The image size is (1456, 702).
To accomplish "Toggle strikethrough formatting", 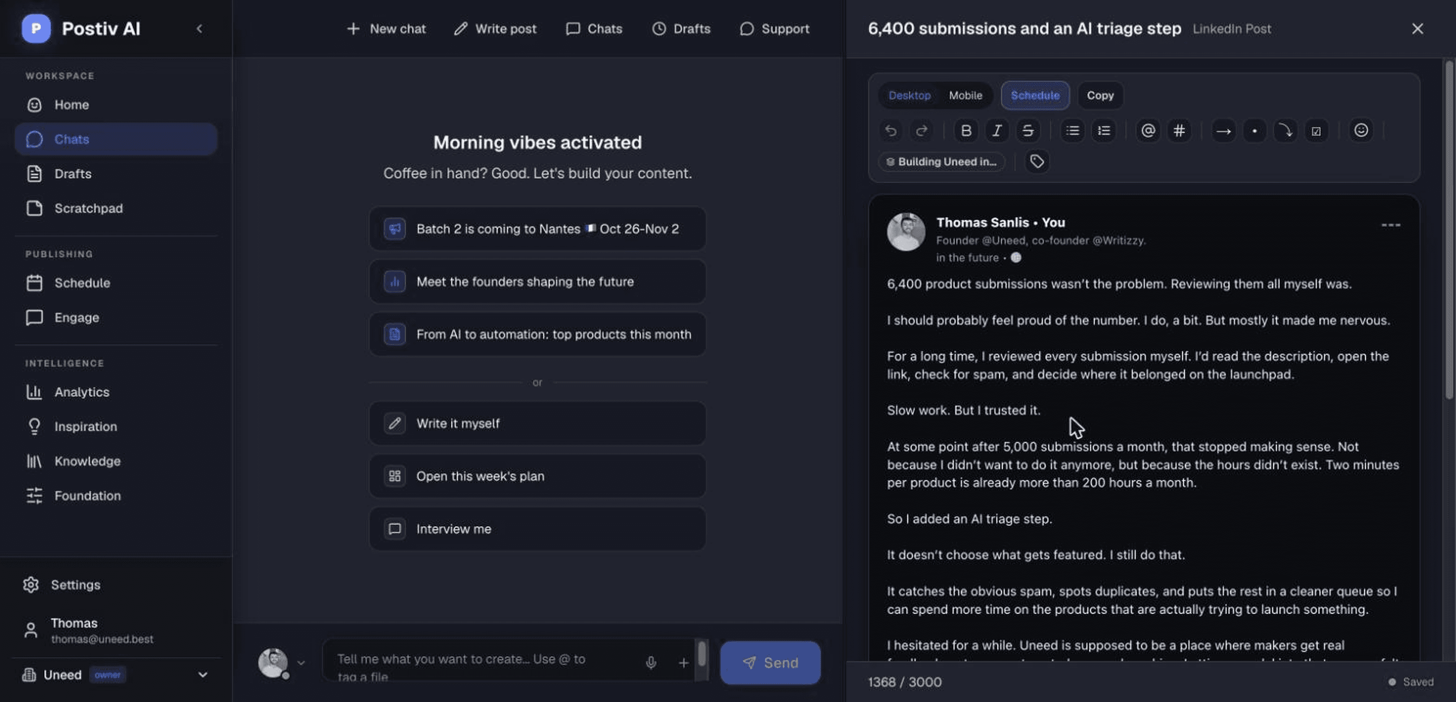I will [1027, 130].
